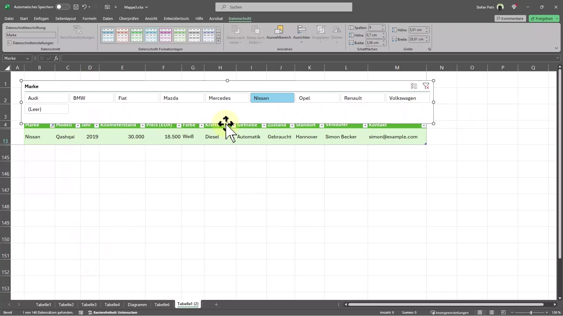563x316 pixels.
Task: Toggle Fiat in Marke slicer
Action: click(x=137, y=98)
